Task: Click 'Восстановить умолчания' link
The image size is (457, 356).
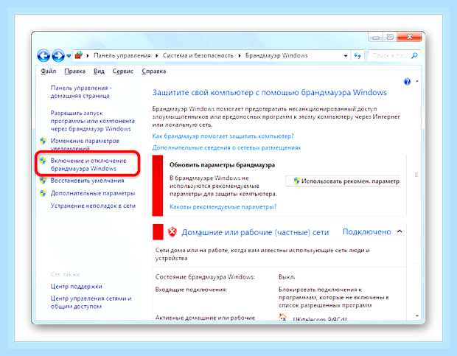Action: [87, 181]
